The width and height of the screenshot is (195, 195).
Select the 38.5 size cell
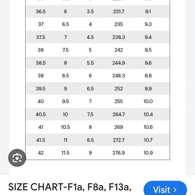(41, 63)
